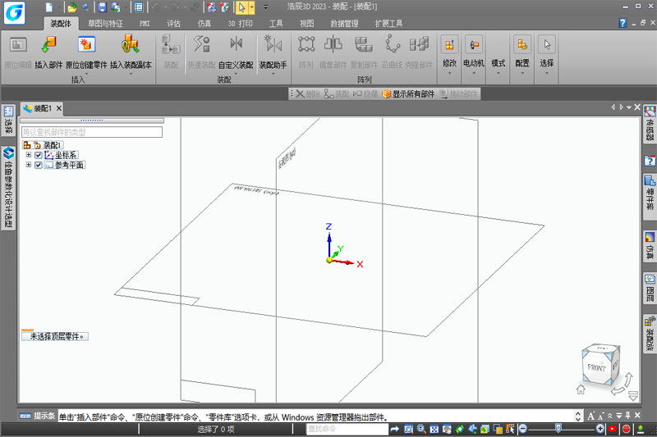This screenshot has width=657, height=437.
Task: Click the Home icon near view cube
Action: [x=581, y=389]
